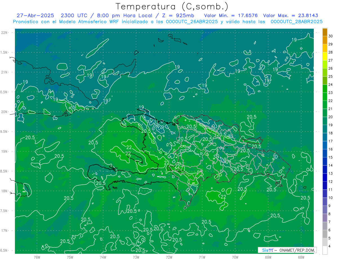This screenshot has width=338, height=261.
Task: Click "0000UTC_28ABR2025" forecast valid-until time
Action: (x=296, y=22)
